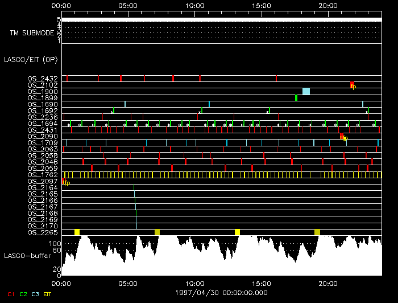
Task: Click the red C1 legend entry
Action: pos(11,293)
